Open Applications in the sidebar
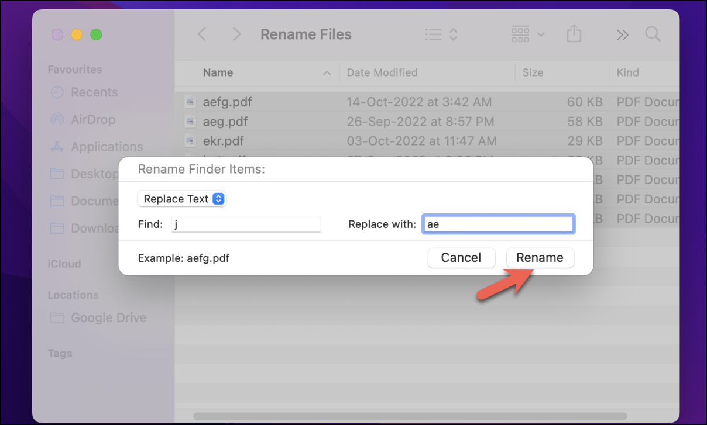The height and width of the screenshot is (425, 707). coord(107,147)
